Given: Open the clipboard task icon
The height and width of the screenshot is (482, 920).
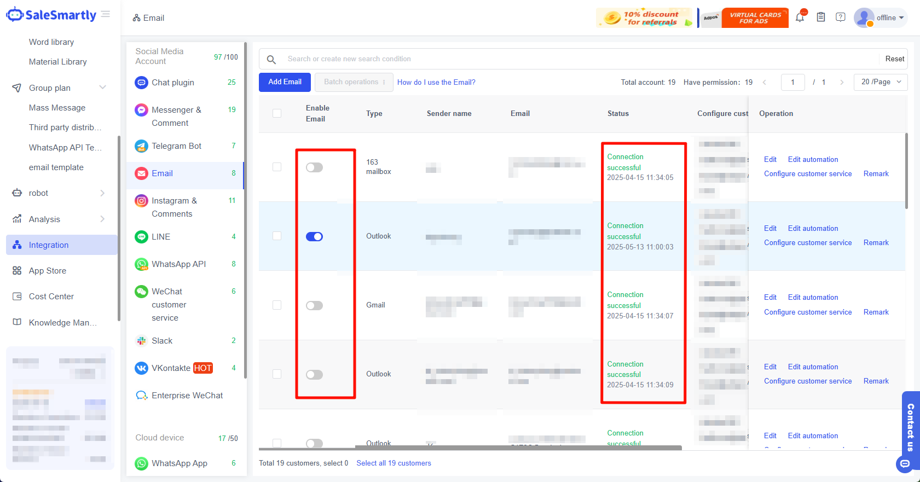Looking at the screenshot, I should [x=821, y=18].
